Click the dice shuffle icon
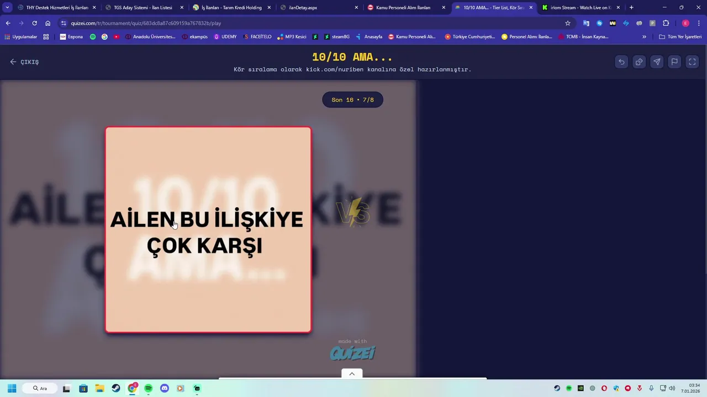Viewport: 707px width, 397px height. pos(639,62)
